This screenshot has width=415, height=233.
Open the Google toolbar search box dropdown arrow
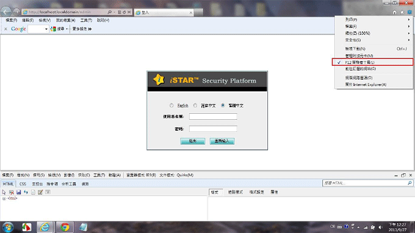(46, 29)
